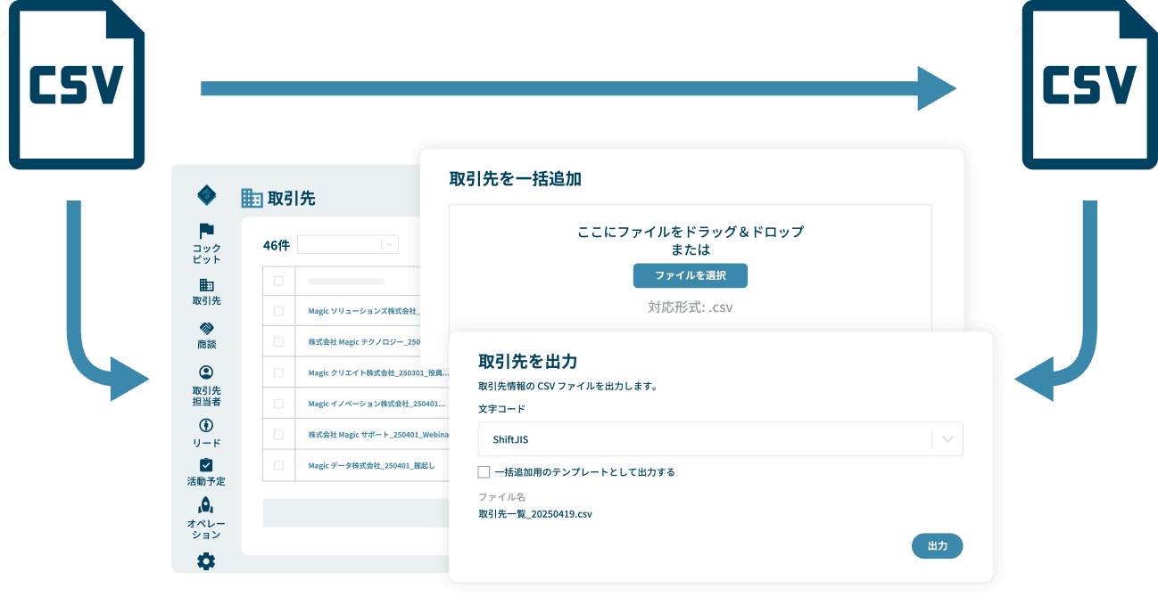Click the ファイルを選択 button
This screenshot has height=597, width=1158.
690,275
